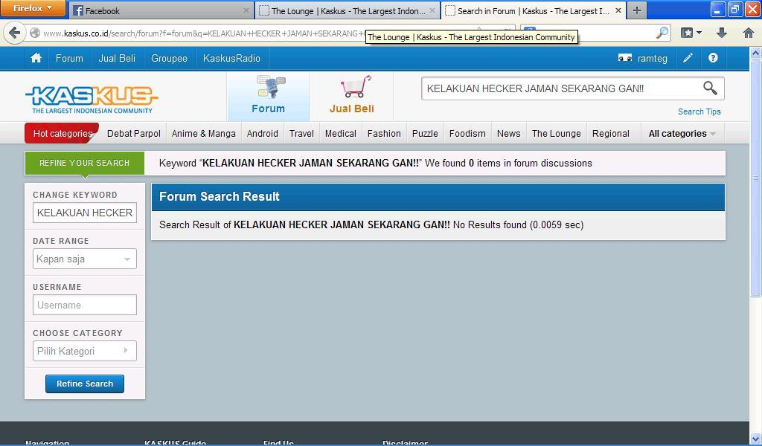Click the scrollbar up arrow
The image size is (762, 446).
click(756, 53)
